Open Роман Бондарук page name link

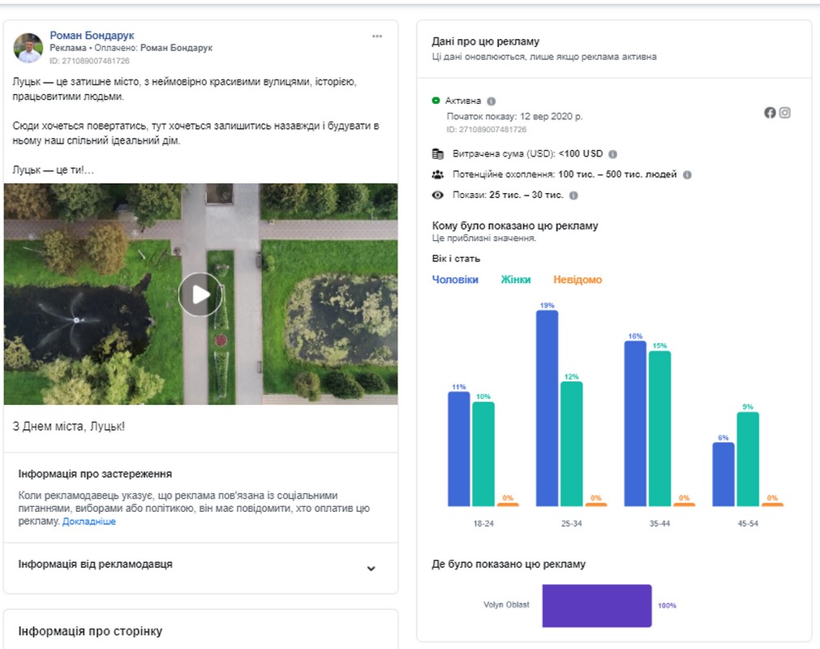pyautogui.click(x=92, y=36)
